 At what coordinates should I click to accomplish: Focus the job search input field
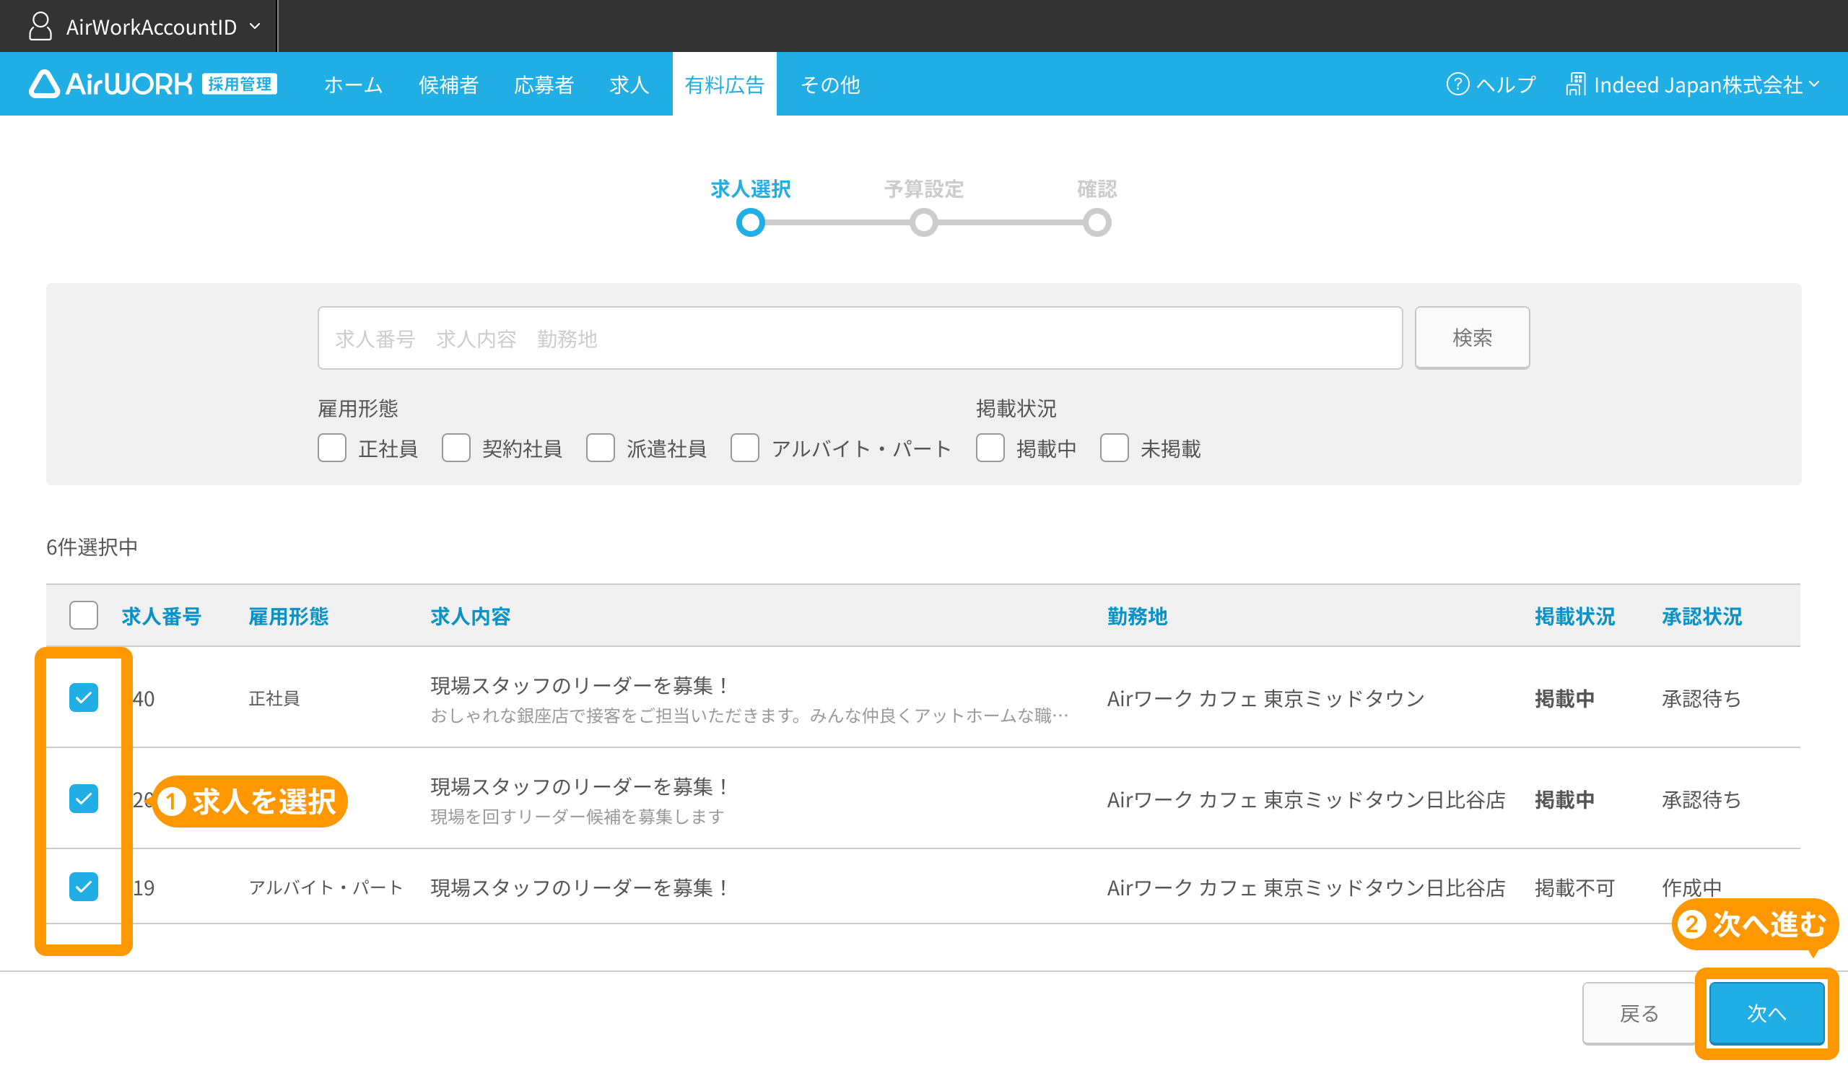click(x=860, y=338)
